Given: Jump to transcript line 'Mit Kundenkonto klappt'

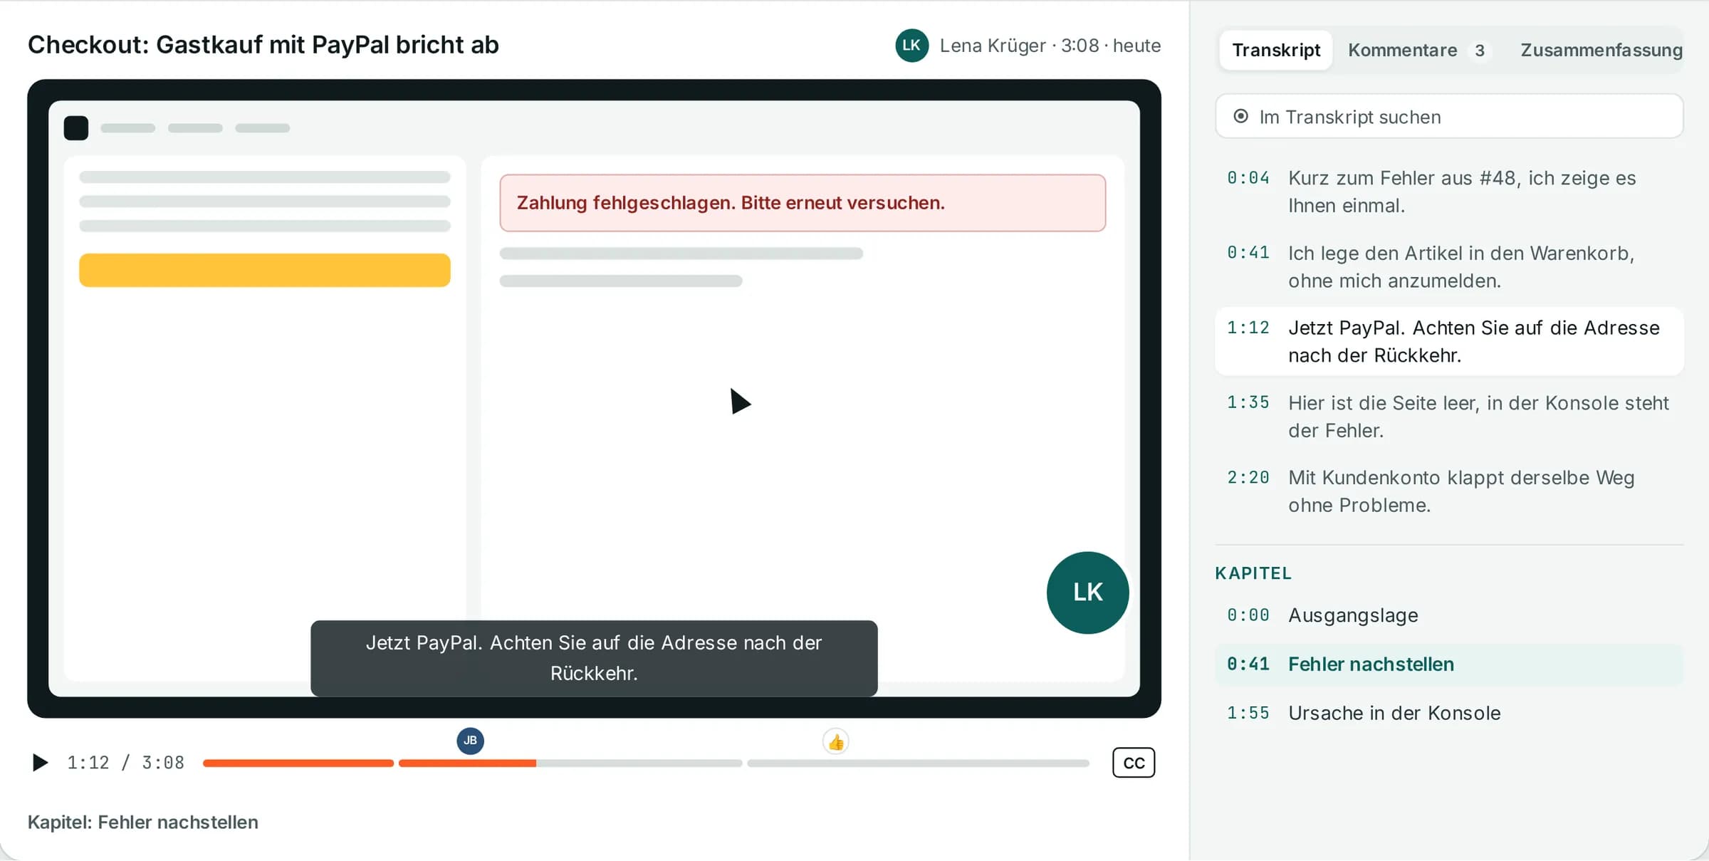Looking at the screenshot, I should pos(1449,491).
